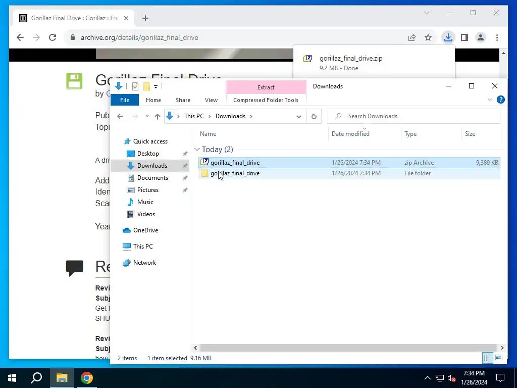Open a new Chrome tab
The image size is (517, 388).
pyautogui.click(x=145, y=18)
